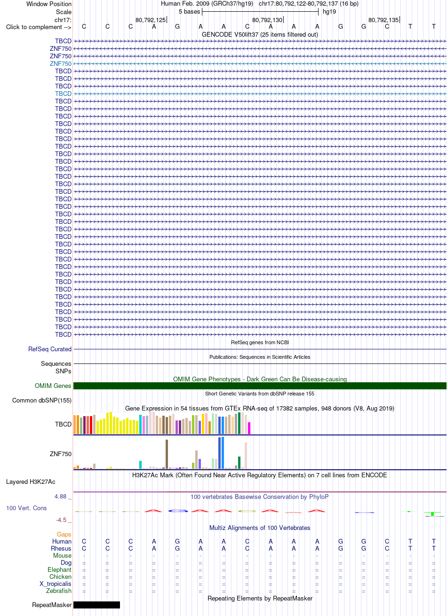
Task: Click the 100 Vert. Cons label
Action: click(26, 508)
